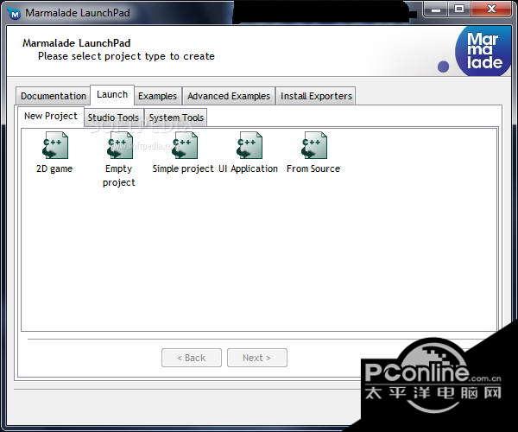Select the 2D game project icon

tap(55, 145)
